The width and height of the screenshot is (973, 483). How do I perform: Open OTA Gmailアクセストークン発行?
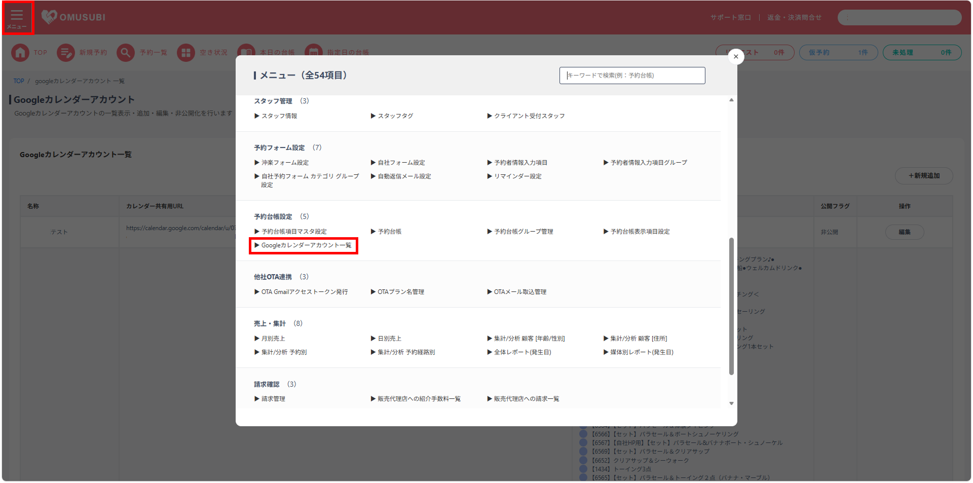(301, 292)
